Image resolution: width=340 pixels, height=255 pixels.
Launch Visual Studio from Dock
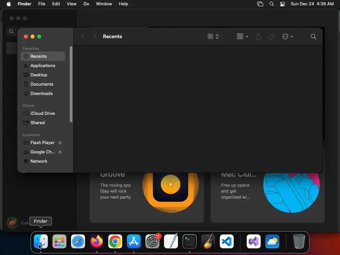(x=254, y=241)
